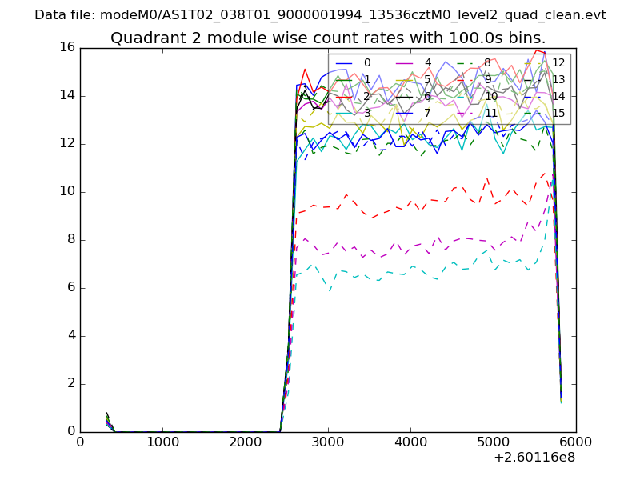Click the 'Data file' path text at top

pyautogui.click(x=320, y=15)
